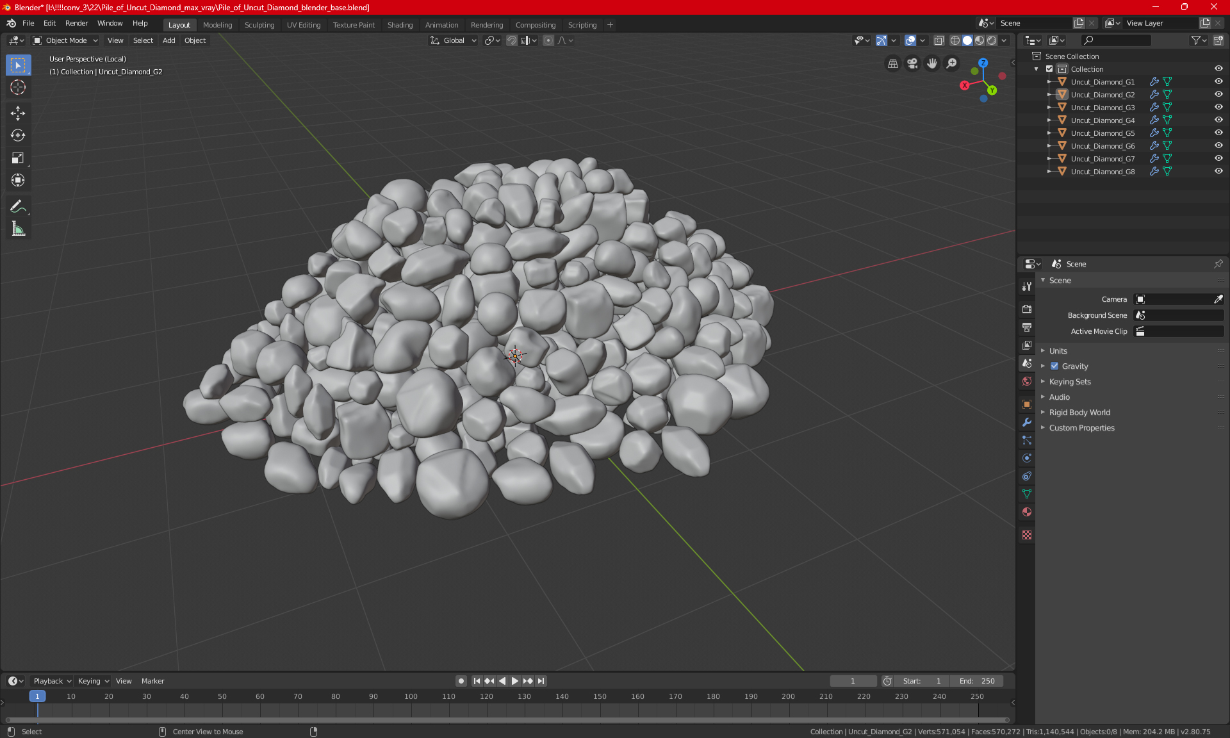This screenshot has width=1230, height=738.
Task: Open Texture properties tab
Action: coord(1027,535)
